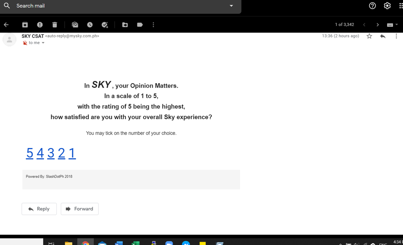The width and height of the screenshot is (403, 245).
Task: Go to the older message arrow
Action: pyautogui.click(x=377, y=24)
